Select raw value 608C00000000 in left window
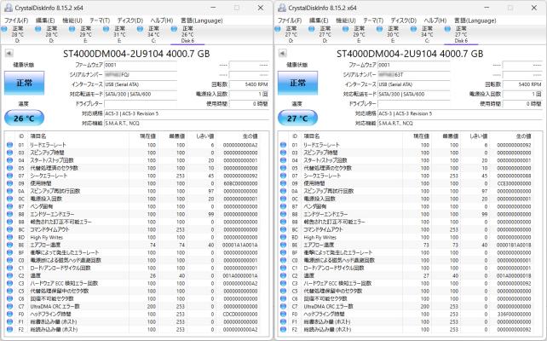547x341 pixels. click(240, 183)
